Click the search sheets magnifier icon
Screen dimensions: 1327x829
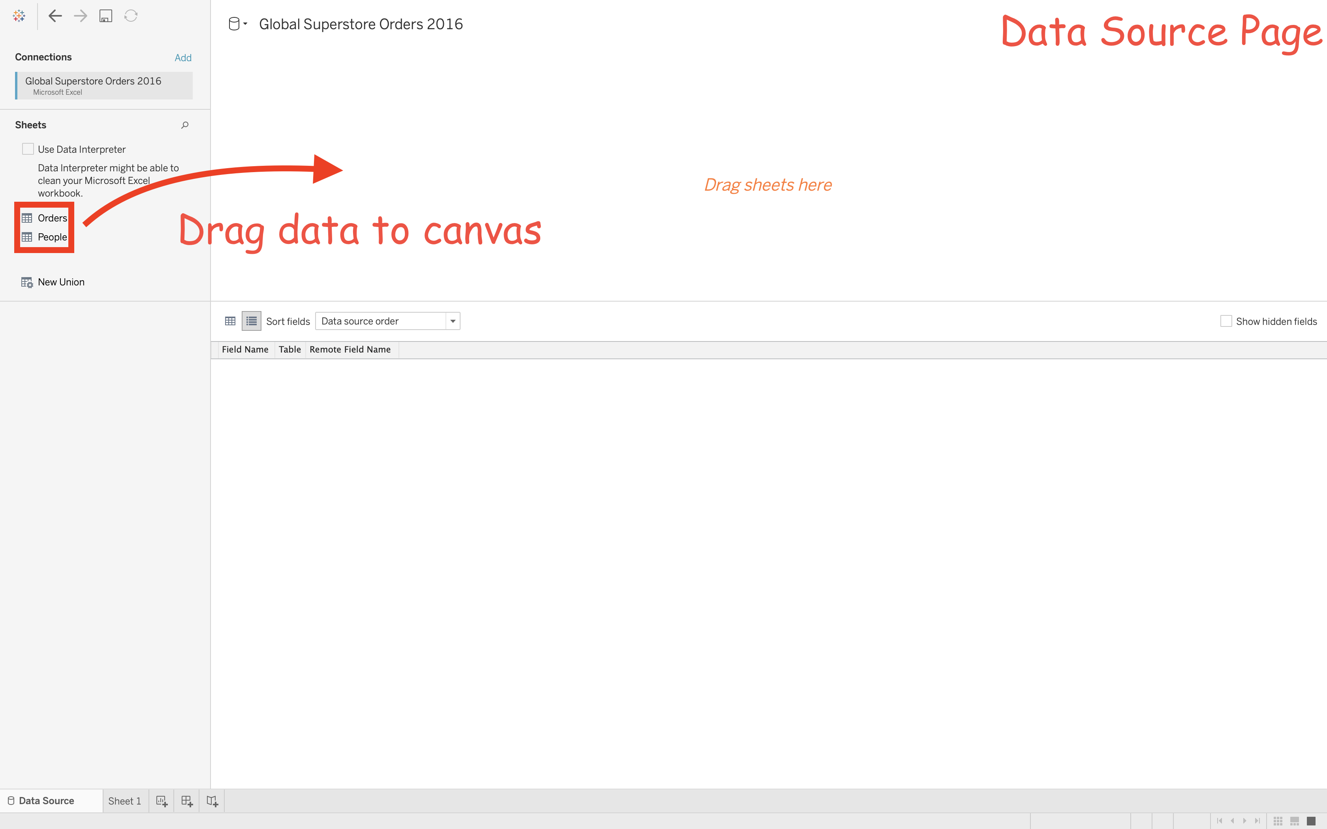click(185, 125)
